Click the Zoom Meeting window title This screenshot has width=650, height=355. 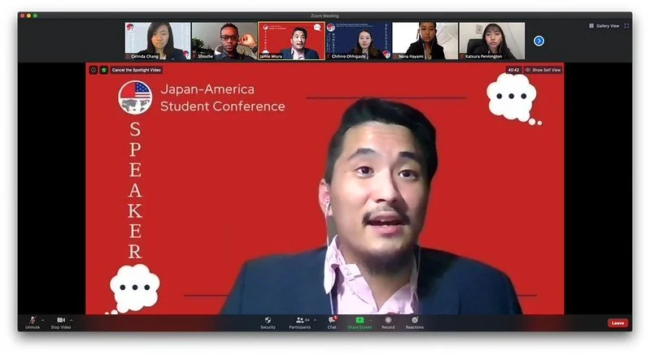pyautogui.click(x=325, y=15)
